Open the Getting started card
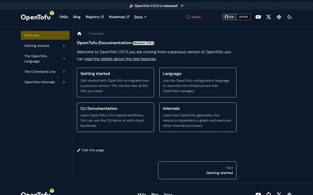313x195 pixels. pos(115,82)
